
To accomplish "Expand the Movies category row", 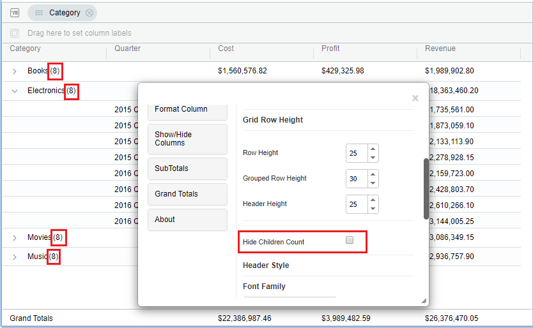I will [x=15, y=238].
